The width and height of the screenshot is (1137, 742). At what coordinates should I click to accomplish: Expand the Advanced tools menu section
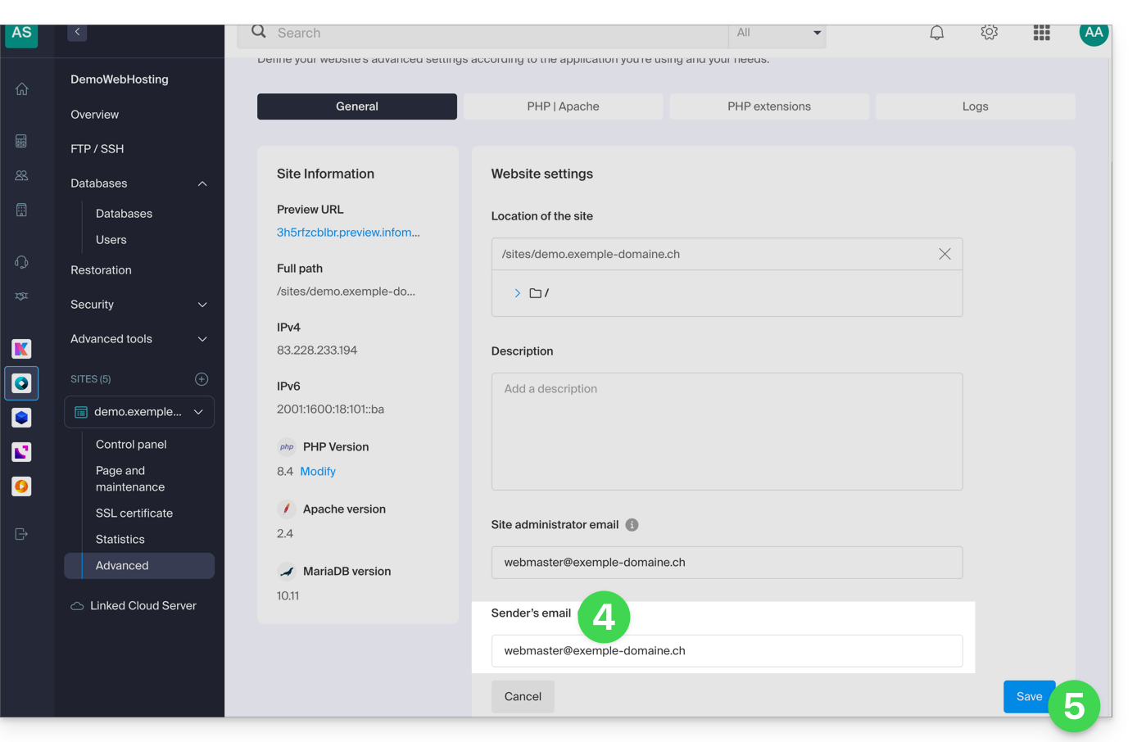[x=202, y=339]
